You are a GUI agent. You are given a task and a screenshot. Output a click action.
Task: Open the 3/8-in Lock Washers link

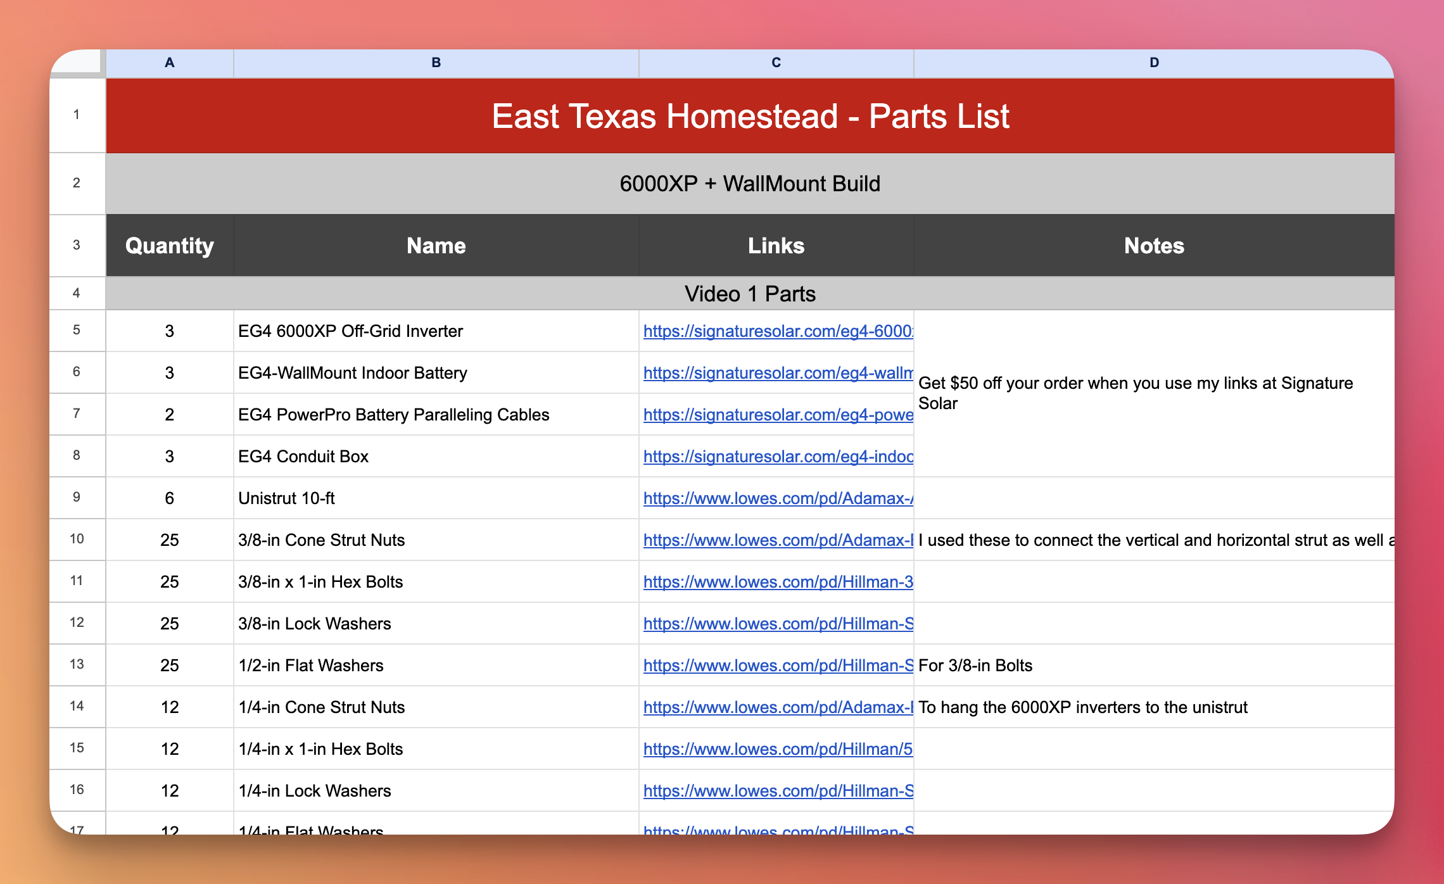(778, 624)
